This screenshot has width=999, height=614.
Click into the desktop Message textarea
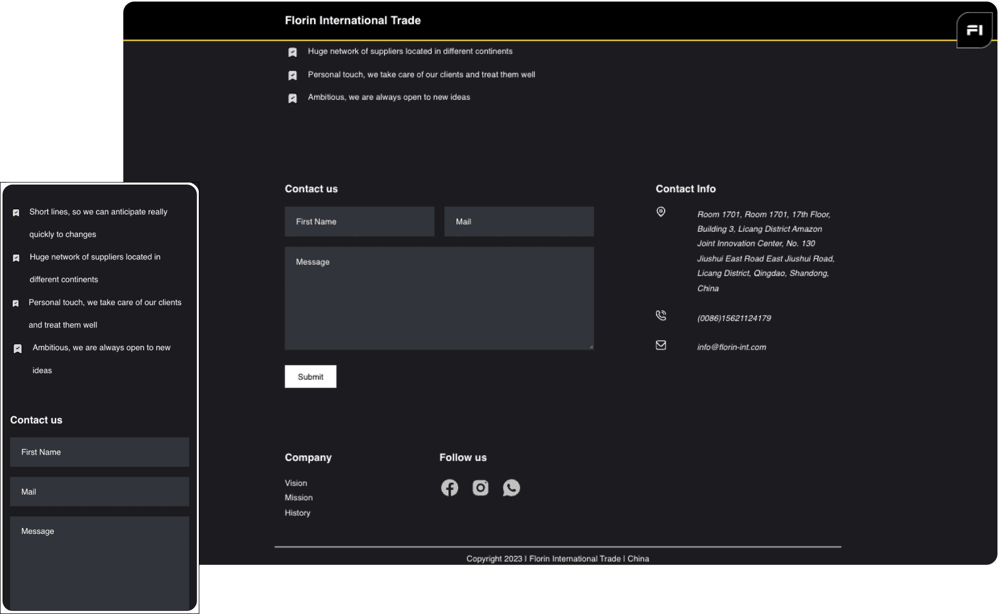(x=439, y=298)
